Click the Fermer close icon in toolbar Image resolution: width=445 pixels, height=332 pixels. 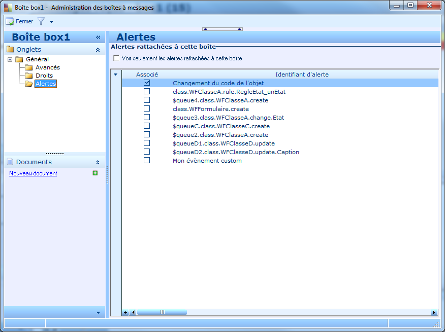point(10,22)
